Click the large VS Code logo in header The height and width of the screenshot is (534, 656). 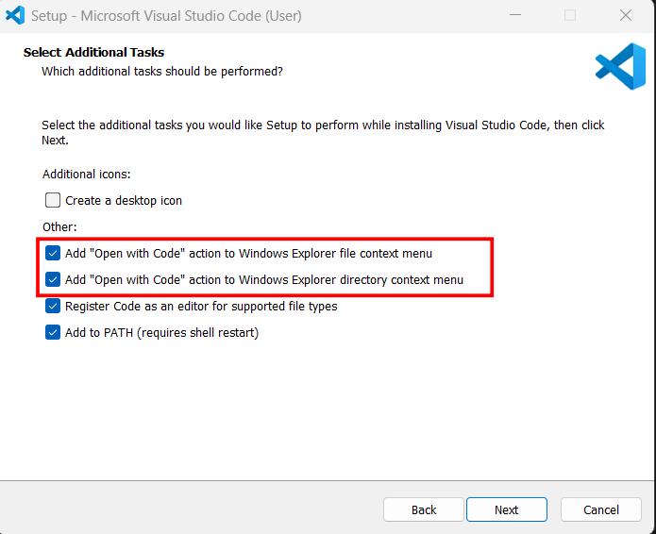coord(620,66)
